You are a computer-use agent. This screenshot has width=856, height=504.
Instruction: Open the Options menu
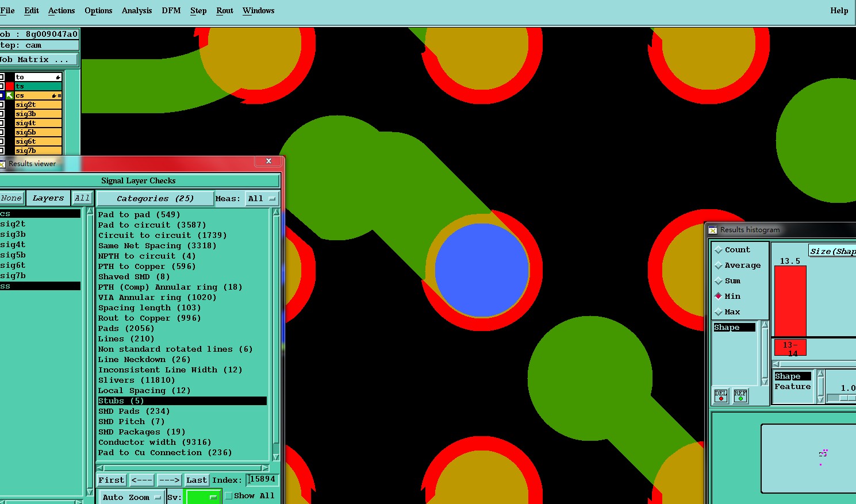[x=98, y=10]
